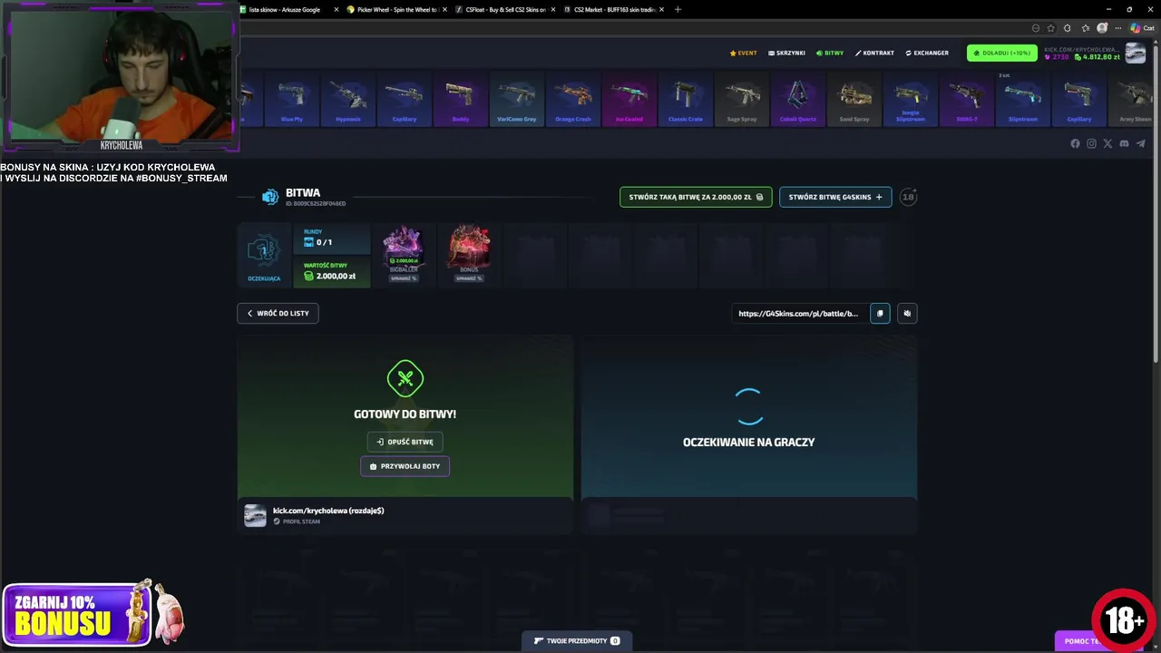Copy the battle link with copy icon
This screenshot has height=653, width=1161.
click(x=880, y=313)
